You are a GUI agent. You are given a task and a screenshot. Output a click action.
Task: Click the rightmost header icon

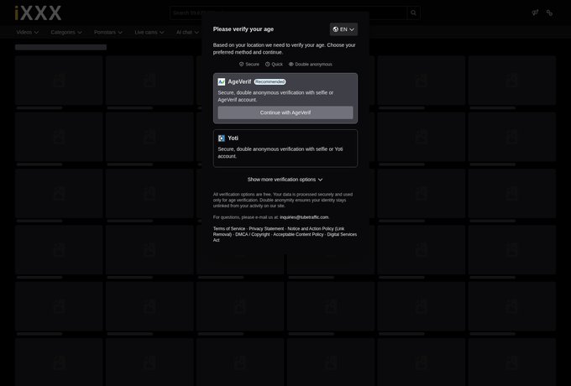(549, 13)
